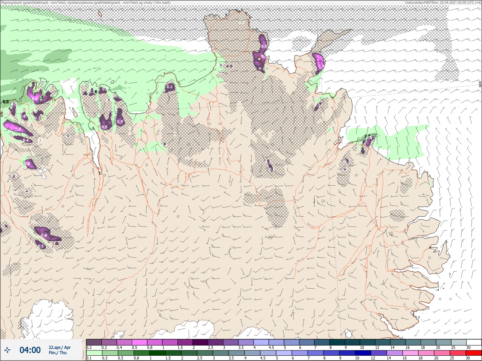
Task: Select the bright pink top-row swatch labeled 0.5
Action: pyautogui.click(x=139, y=342)
